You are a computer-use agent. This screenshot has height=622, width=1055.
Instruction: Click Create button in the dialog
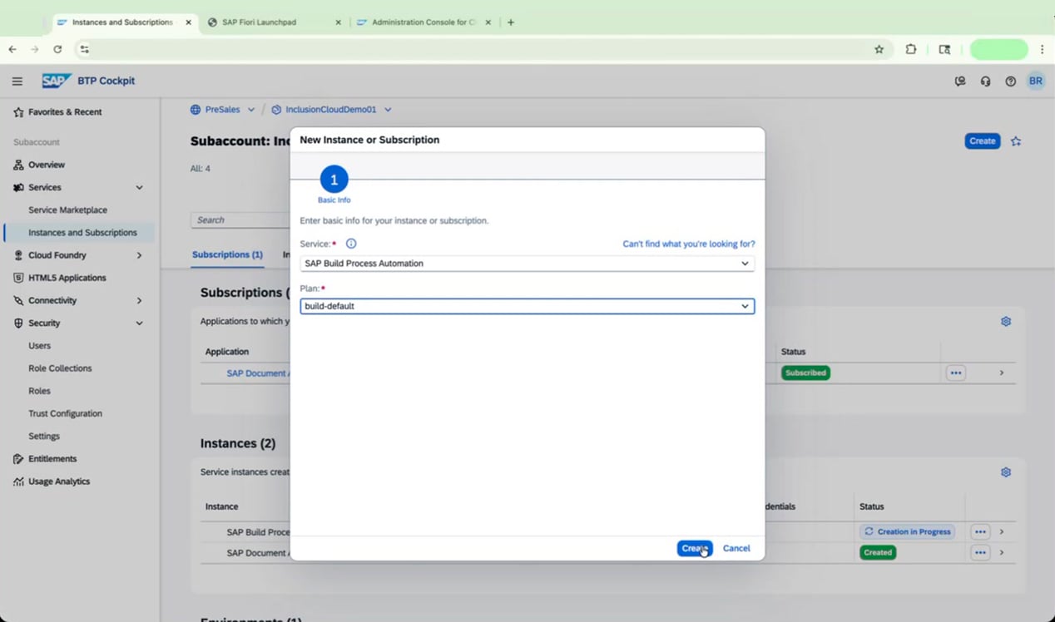(x=695, y=548)
